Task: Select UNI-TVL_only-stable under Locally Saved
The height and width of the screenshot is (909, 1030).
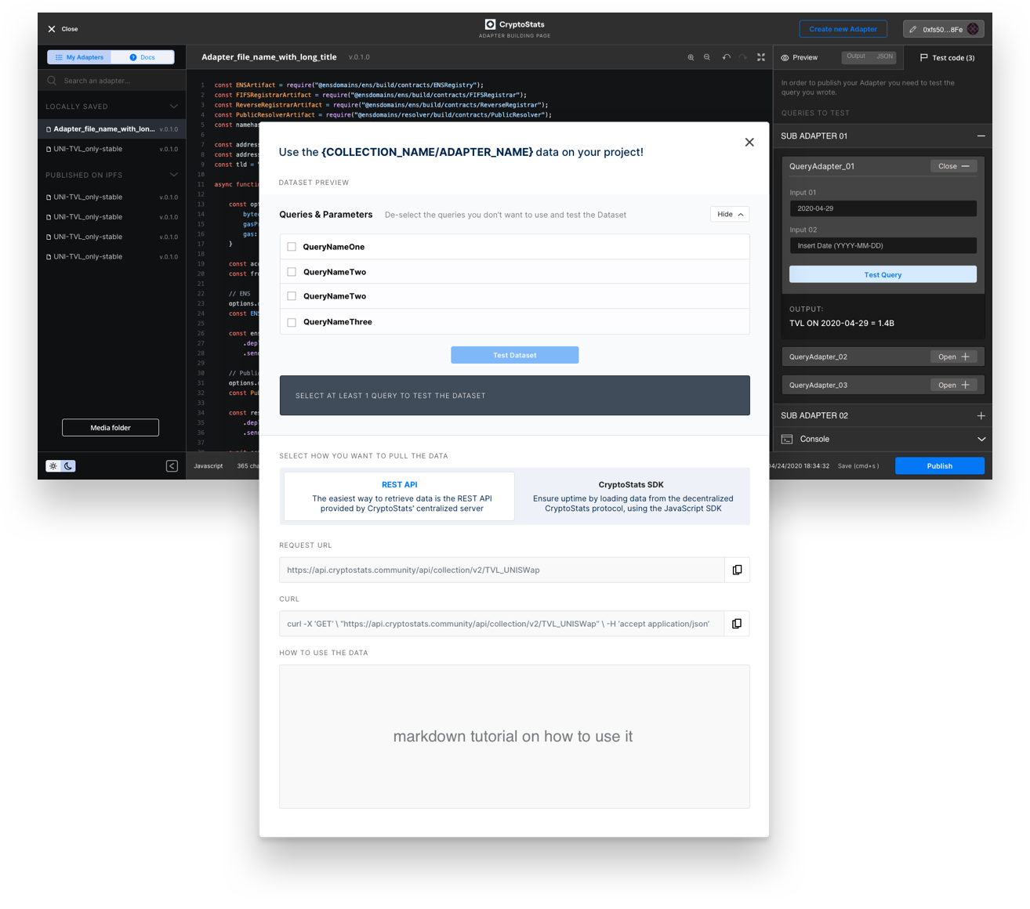Action: tap(112, 149)
